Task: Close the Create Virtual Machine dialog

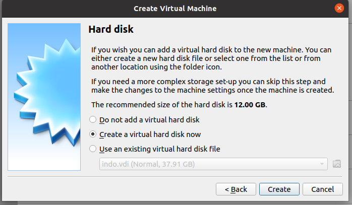Action: pos(339,8)
